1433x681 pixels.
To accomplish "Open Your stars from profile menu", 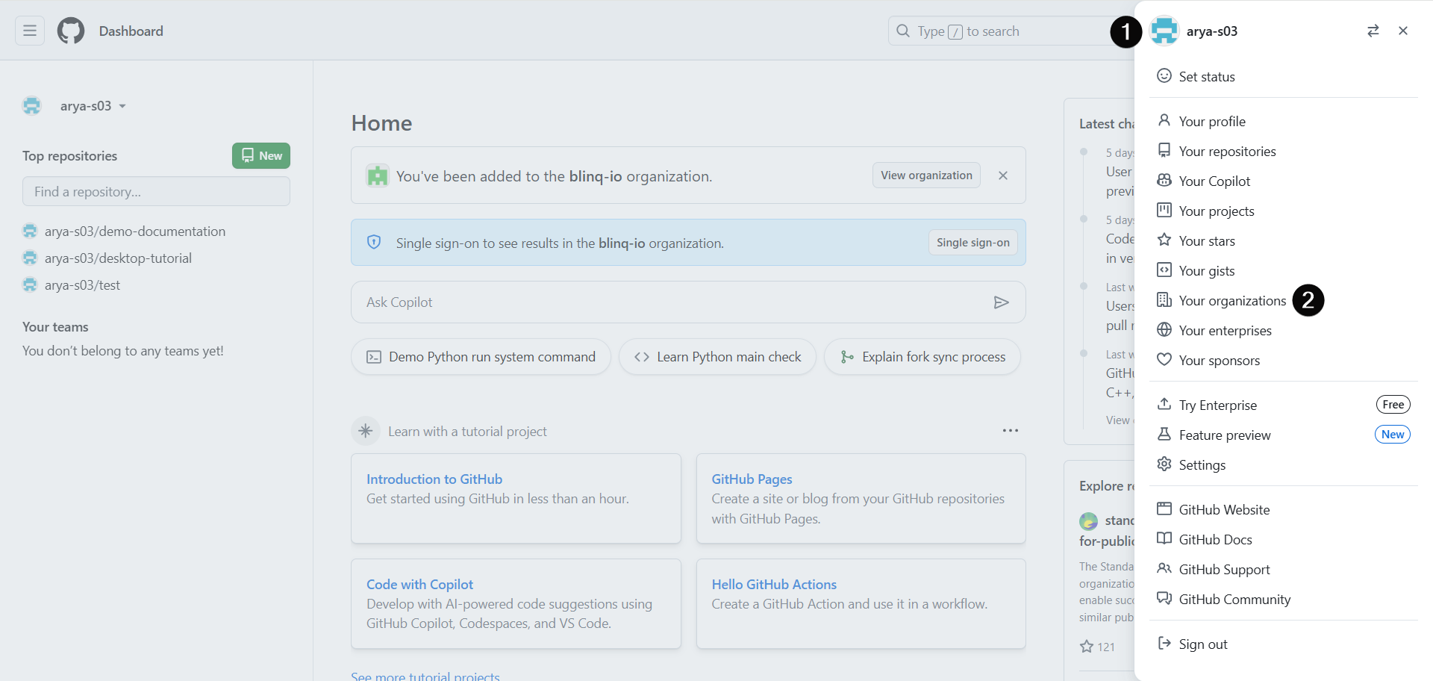I will [x=1206, y=240].
